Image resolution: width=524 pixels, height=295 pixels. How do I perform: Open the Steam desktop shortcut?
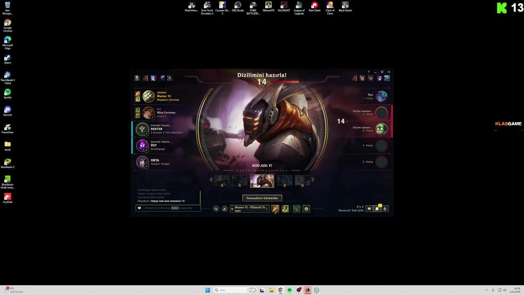click(x=7, y=59)
